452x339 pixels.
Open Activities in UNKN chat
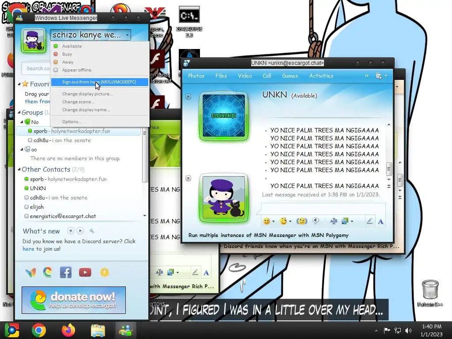(x=321, y=76)
